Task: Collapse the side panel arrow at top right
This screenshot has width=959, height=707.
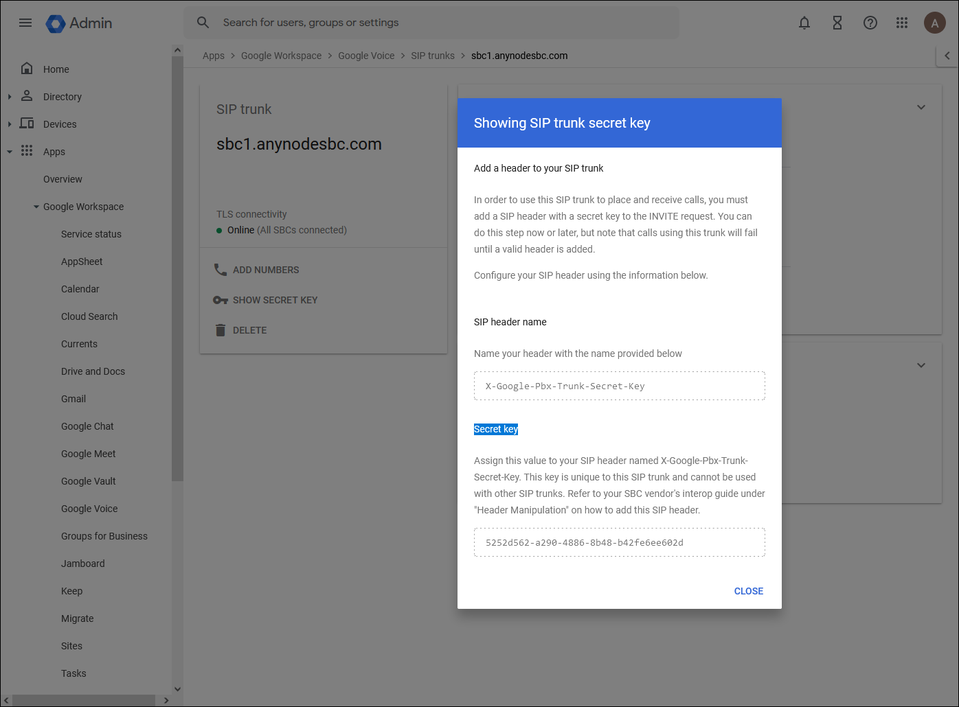Action: tap(947, 56)
